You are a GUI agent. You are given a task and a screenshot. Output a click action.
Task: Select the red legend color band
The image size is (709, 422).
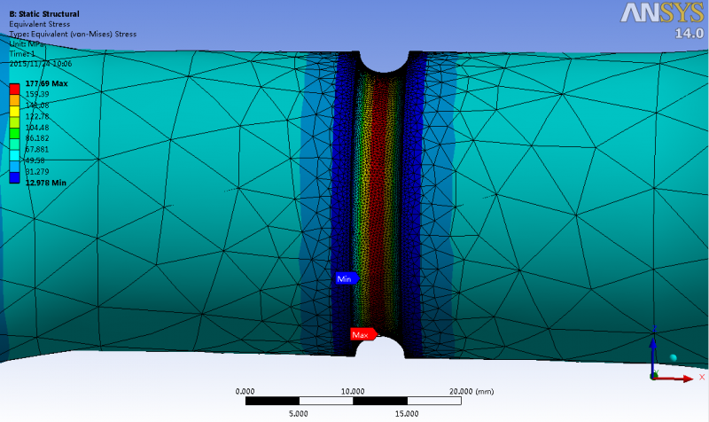pos(14,90)
